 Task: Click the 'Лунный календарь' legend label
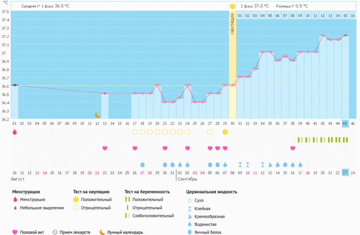coord(125,232)
